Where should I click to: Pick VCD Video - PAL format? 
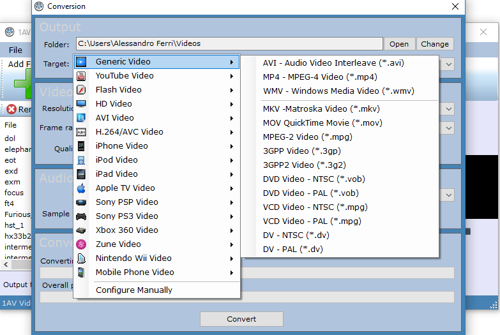coord(340,221)
